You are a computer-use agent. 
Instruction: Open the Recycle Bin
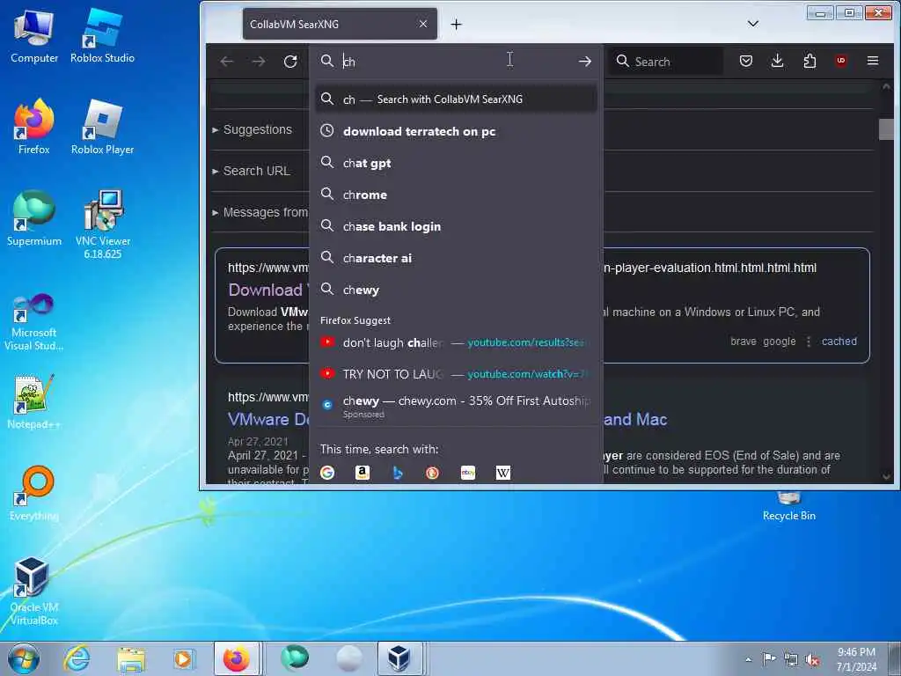pos(789,507)
